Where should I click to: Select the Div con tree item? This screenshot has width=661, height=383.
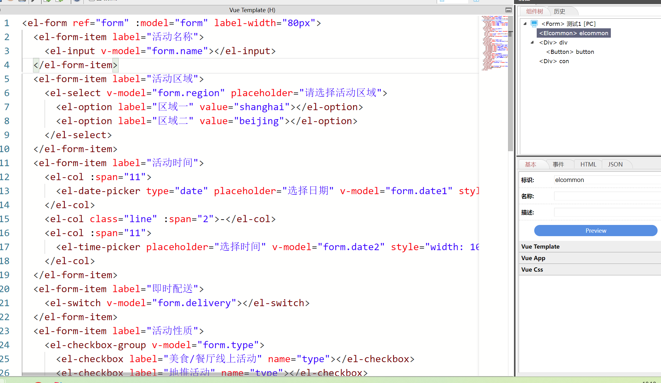[x=554, y=61]
